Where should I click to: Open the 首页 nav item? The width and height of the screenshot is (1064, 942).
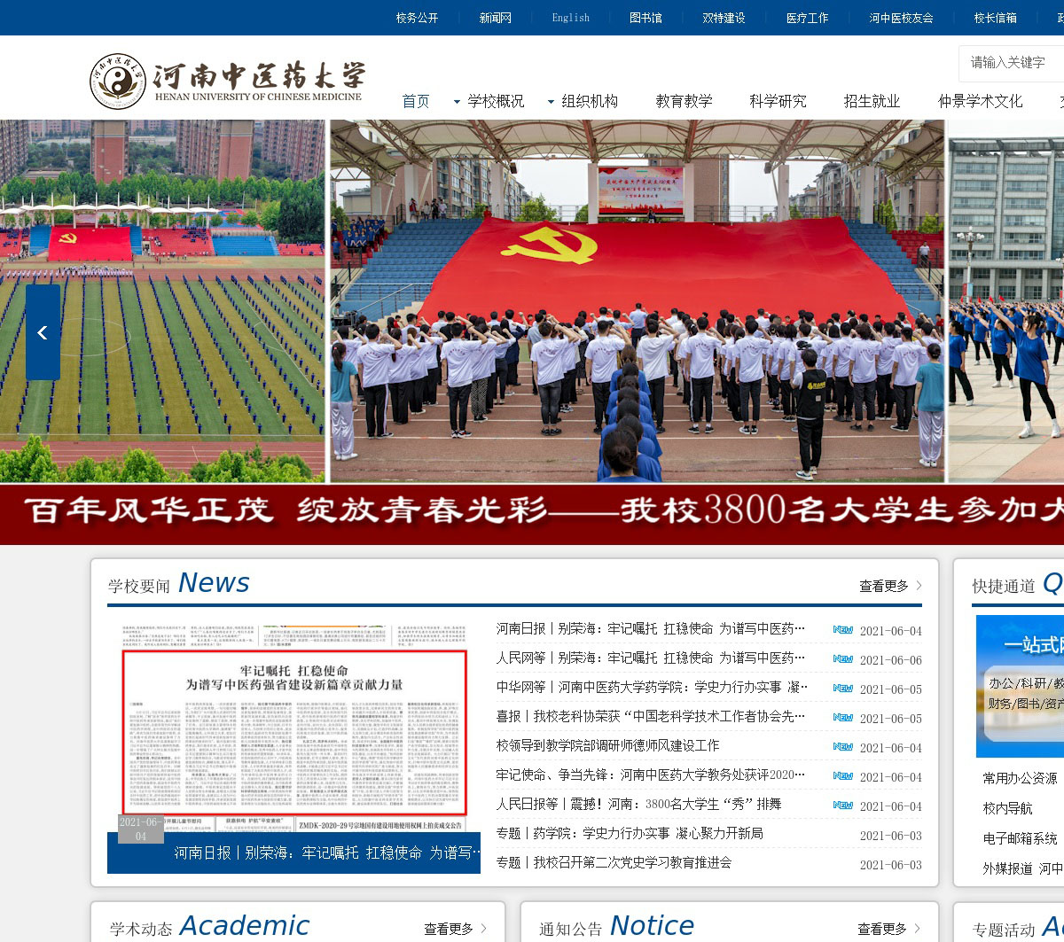click(x=416, y=102)
